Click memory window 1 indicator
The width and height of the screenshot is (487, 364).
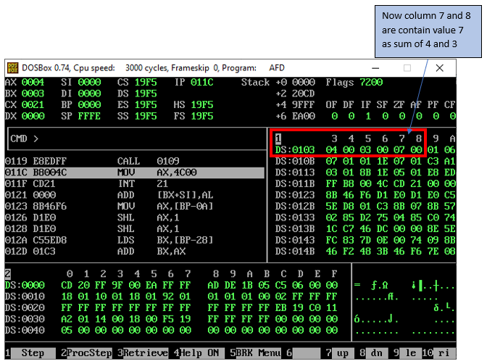coord(278,138)
